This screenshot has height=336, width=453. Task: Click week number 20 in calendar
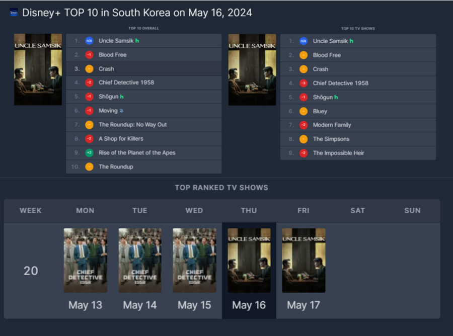click(31, 271)
